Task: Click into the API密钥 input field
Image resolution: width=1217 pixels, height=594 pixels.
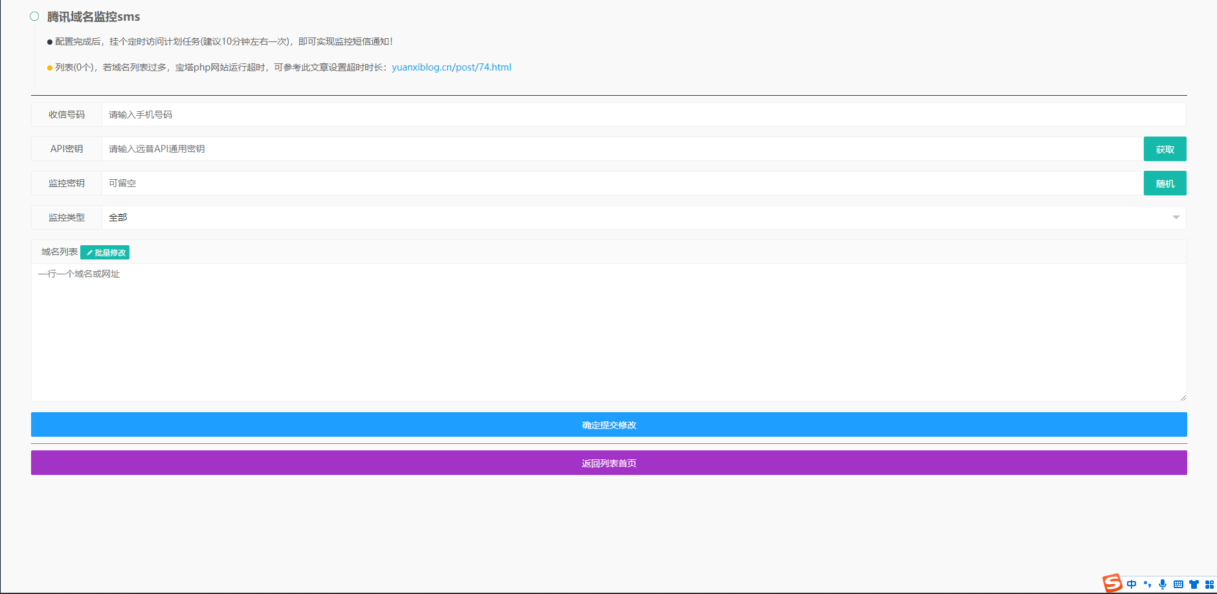Action: [x=621, y=149]
